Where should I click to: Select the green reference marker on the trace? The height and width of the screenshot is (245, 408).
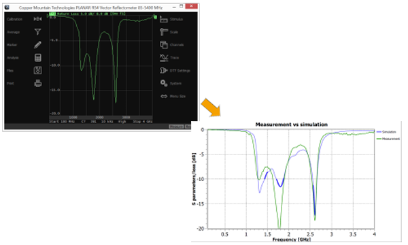pos(155,17)
